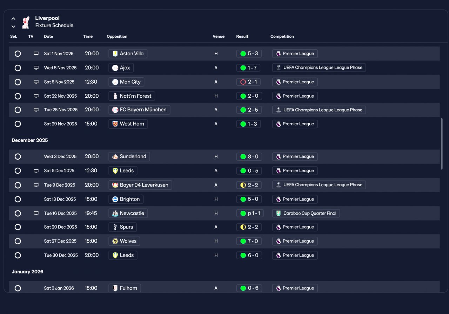Click the Sat 20 Dec 2025 date cell

tap(60, 227)
